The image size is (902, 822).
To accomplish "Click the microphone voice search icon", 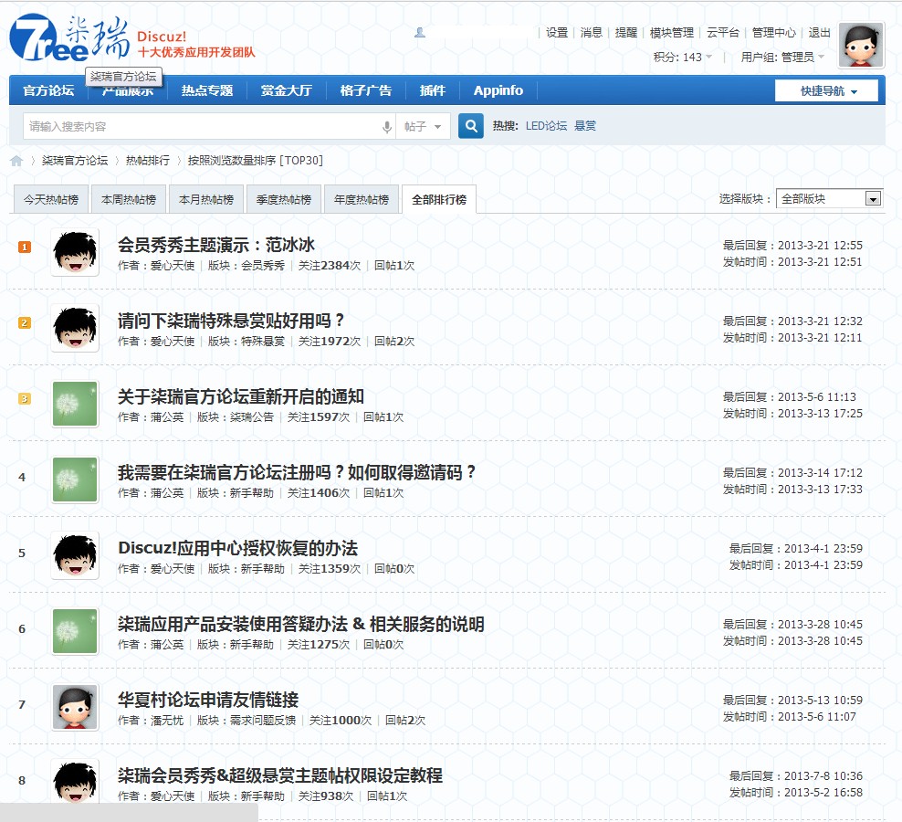I will pyautogui.click(x=387, y=127).
